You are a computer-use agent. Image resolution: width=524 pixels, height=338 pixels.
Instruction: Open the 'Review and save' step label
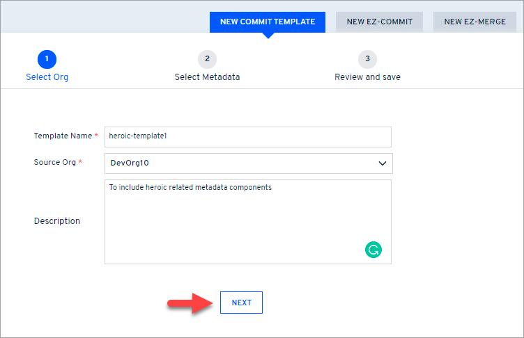tap(367, 77)
